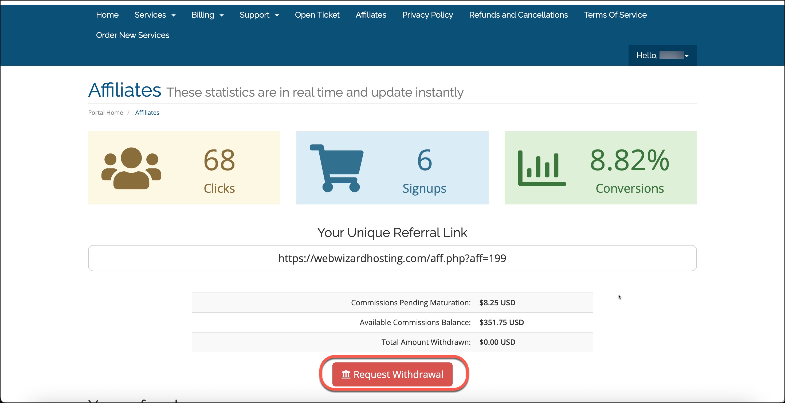
Task: Click Order New Services link
Action: 132,35
